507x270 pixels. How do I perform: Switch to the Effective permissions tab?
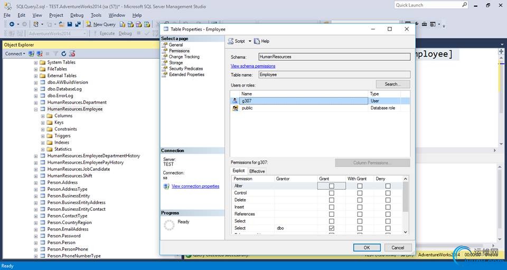[257, 171]
